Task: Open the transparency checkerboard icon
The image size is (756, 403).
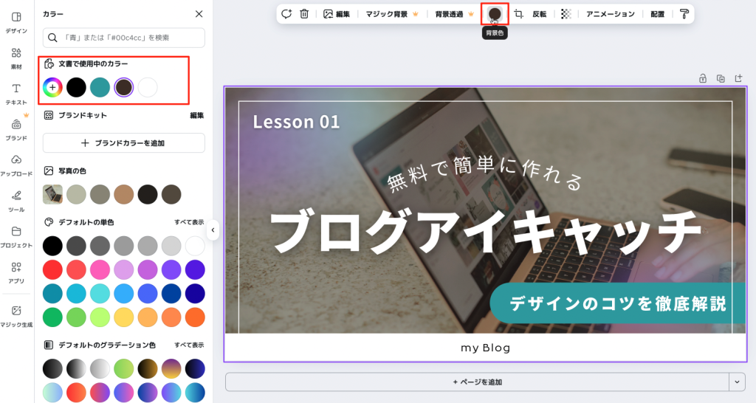Action: tap(566, 14)
